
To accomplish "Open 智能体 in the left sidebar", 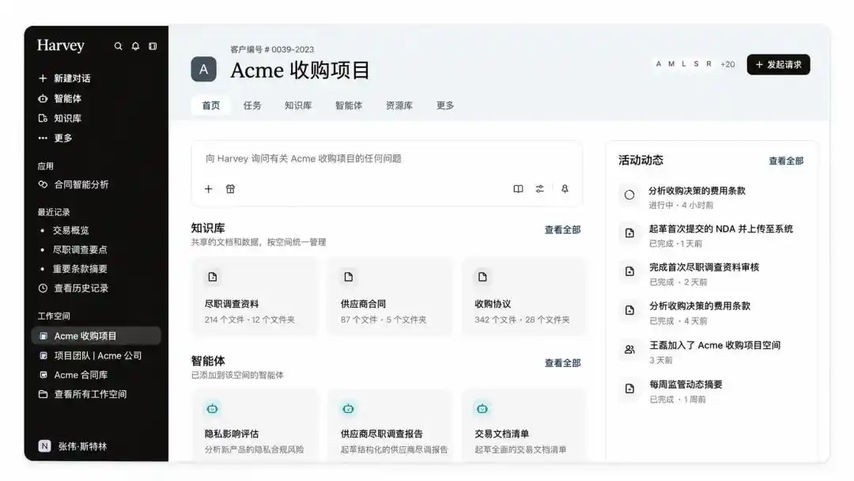I will click(60, 99).
